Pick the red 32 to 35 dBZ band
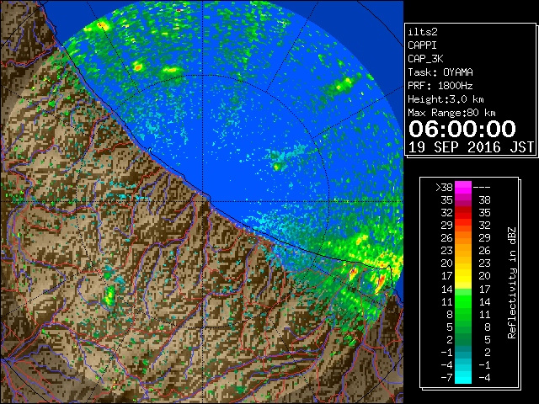 463,213
